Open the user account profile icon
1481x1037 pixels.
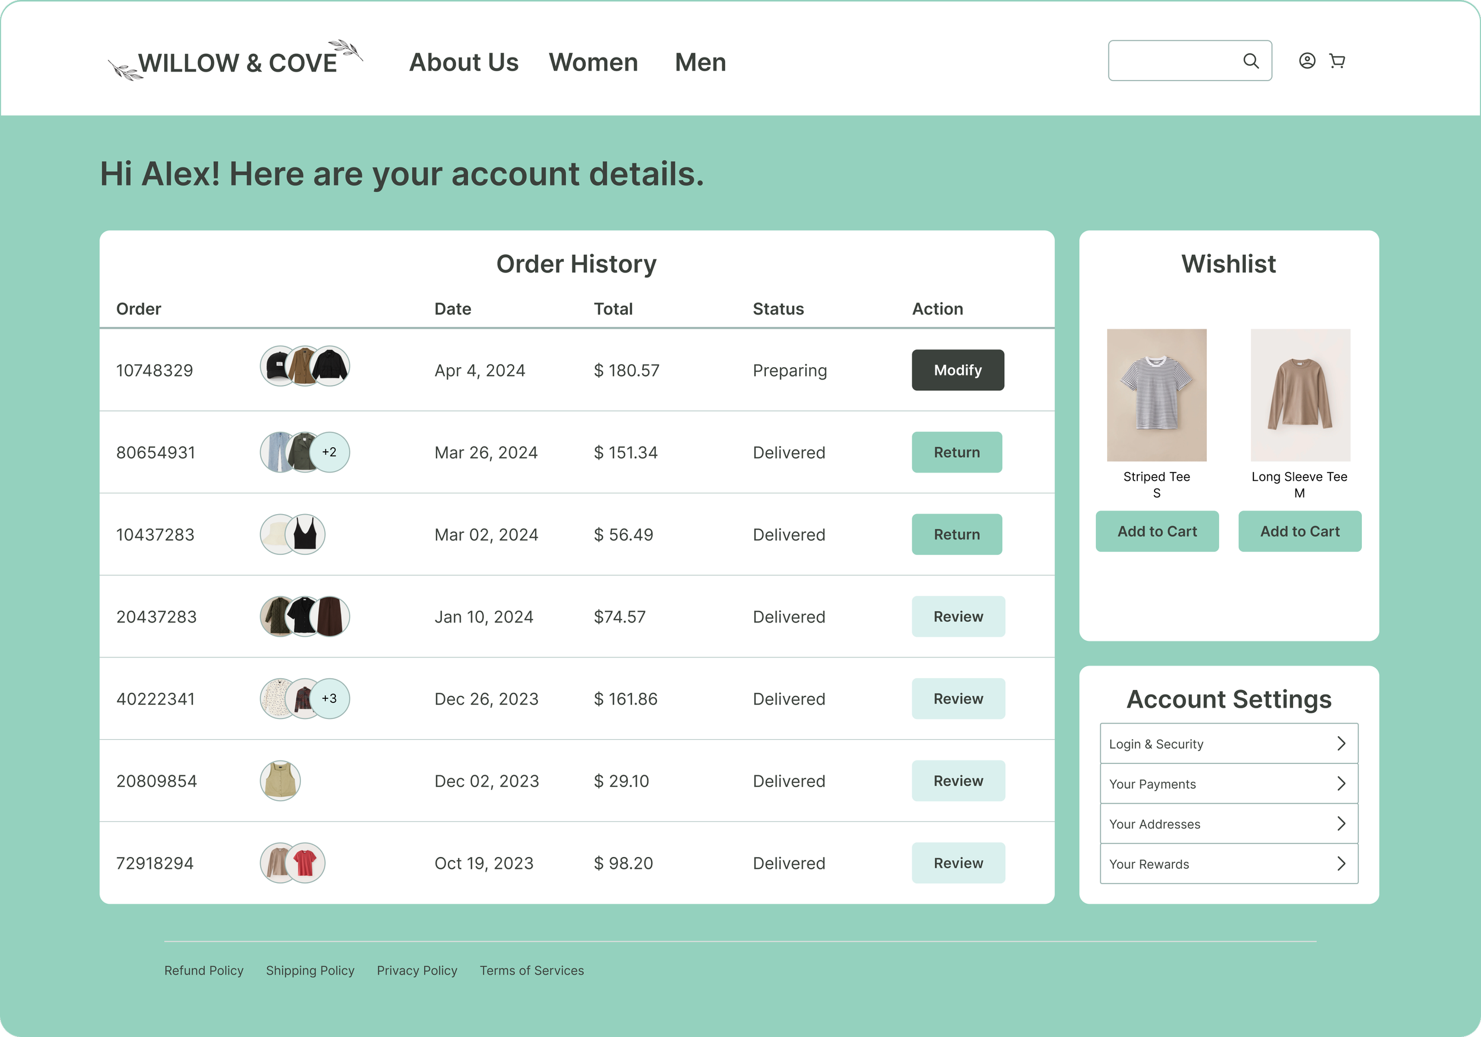coord(1307,60)
